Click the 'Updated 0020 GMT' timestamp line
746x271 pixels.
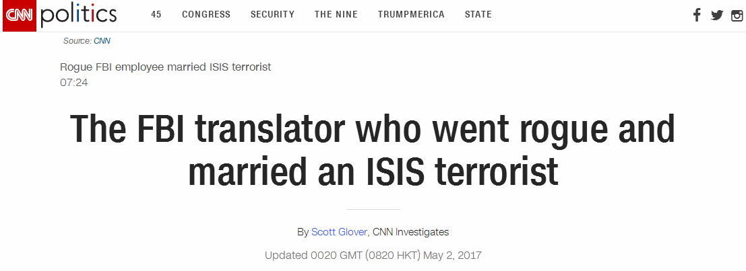tap(373, 256)
